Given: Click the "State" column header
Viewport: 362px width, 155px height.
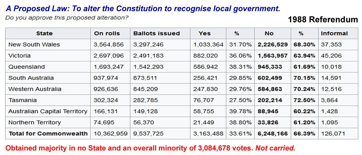Looking at the screenshot, I should [44, 33].
